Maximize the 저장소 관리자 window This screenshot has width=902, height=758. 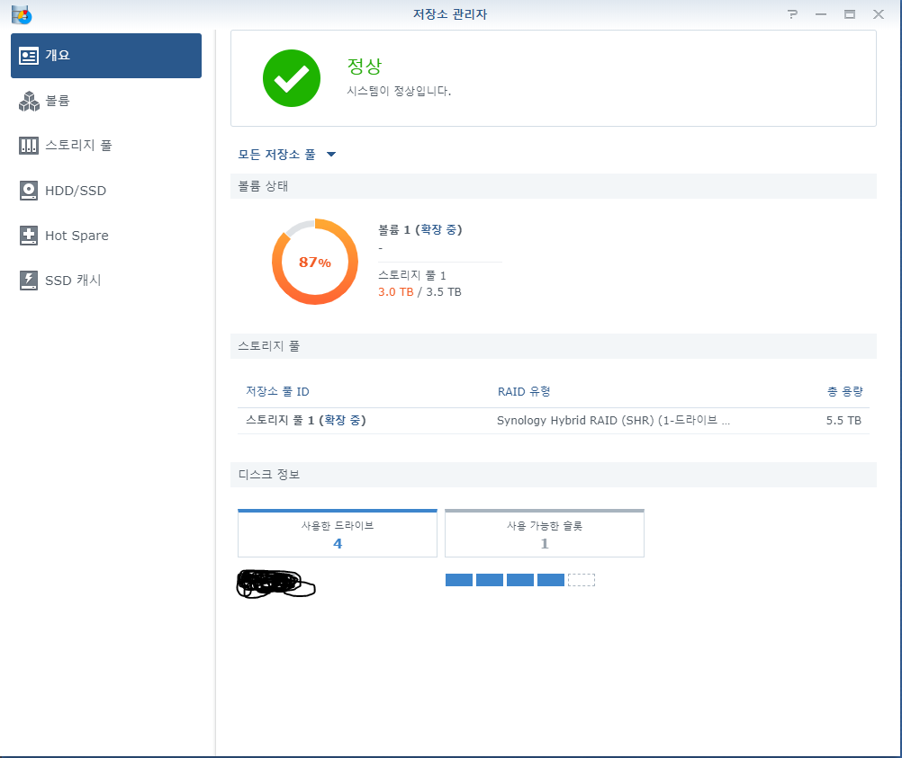[x=850, y=14]
